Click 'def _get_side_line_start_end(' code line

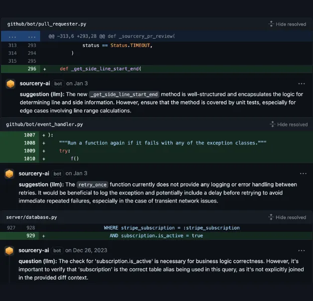tap(100, 69)
